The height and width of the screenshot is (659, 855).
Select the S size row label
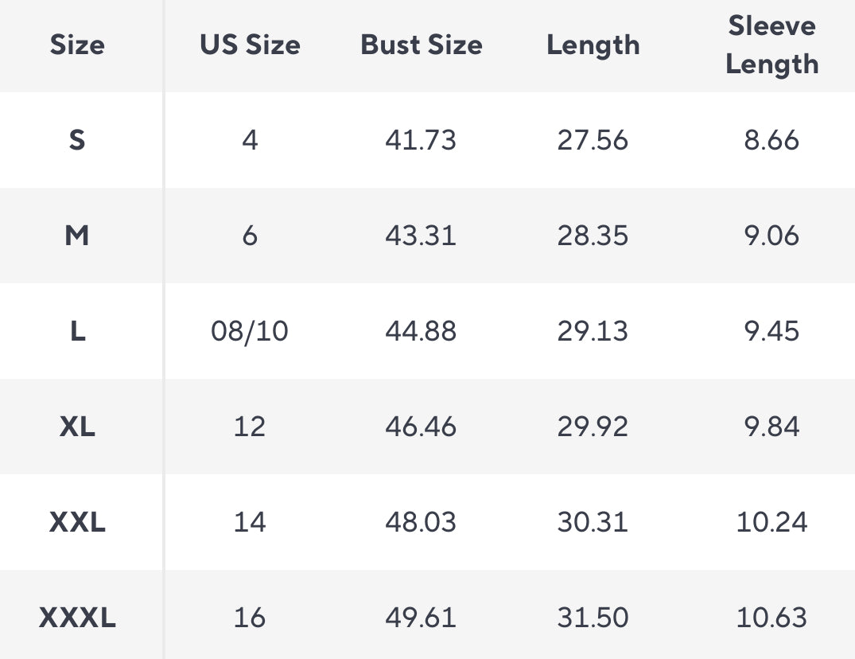(77, 141)
